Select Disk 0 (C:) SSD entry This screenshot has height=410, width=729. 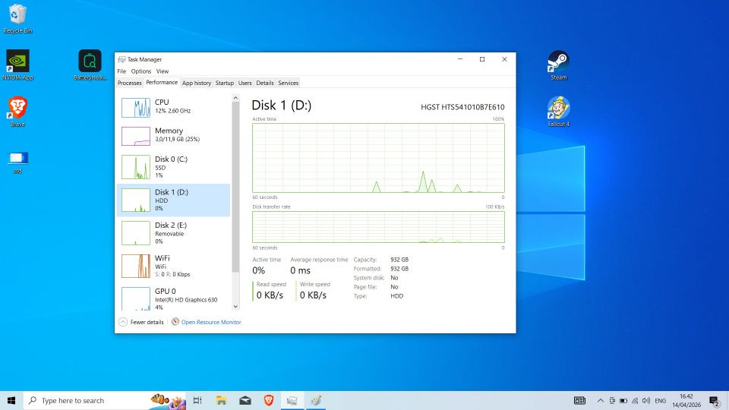tap(173, 167)
